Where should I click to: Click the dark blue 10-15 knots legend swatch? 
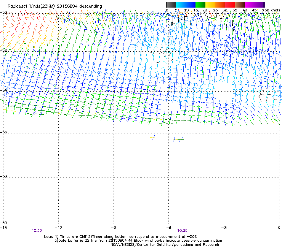191,5
